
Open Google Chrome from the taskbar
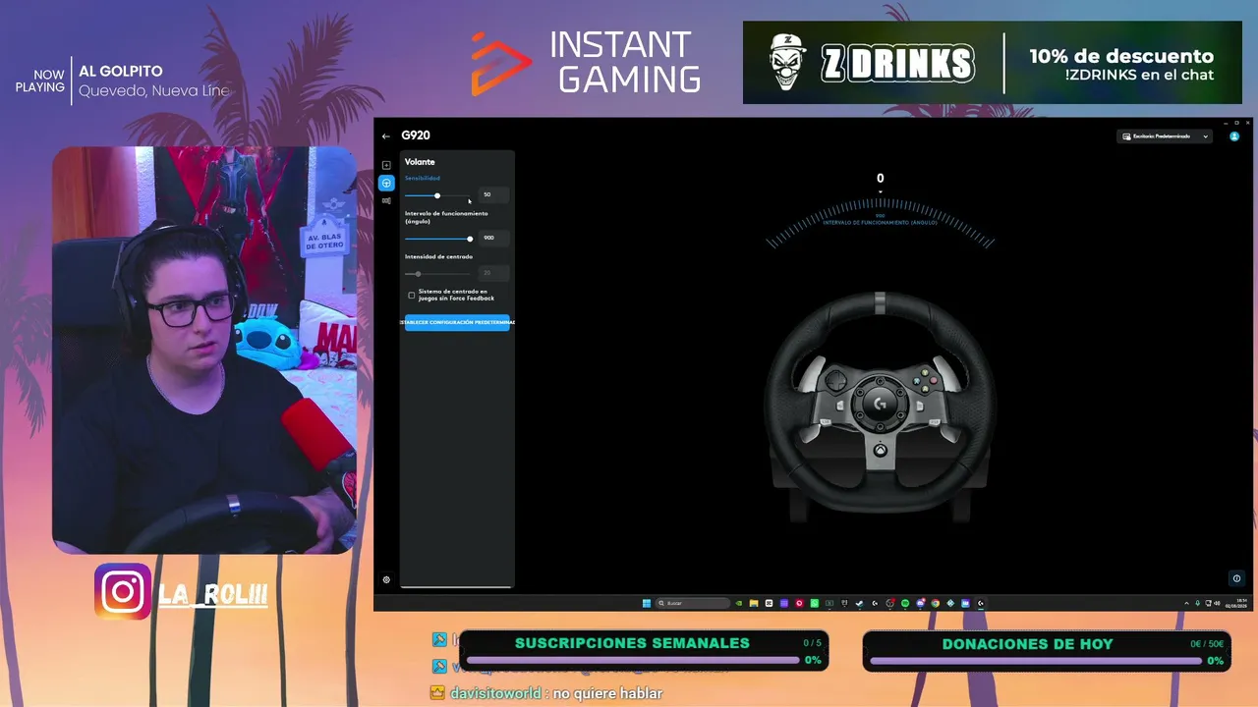coord(936,603)
